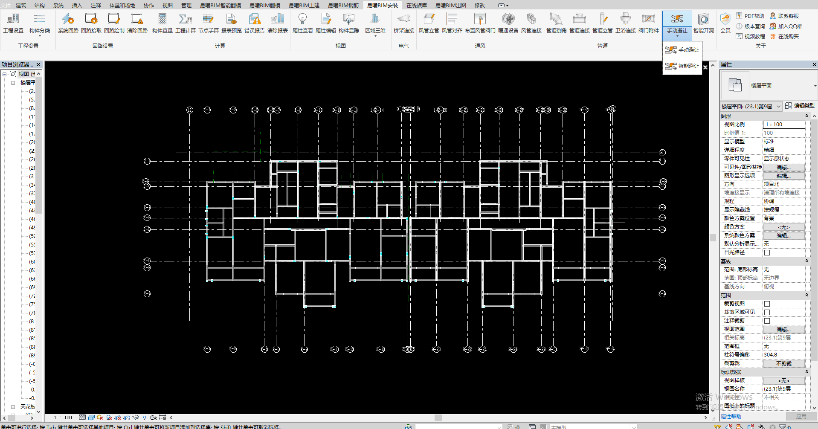Click the 视图比例 1 : 100 field

coord(784,125)
